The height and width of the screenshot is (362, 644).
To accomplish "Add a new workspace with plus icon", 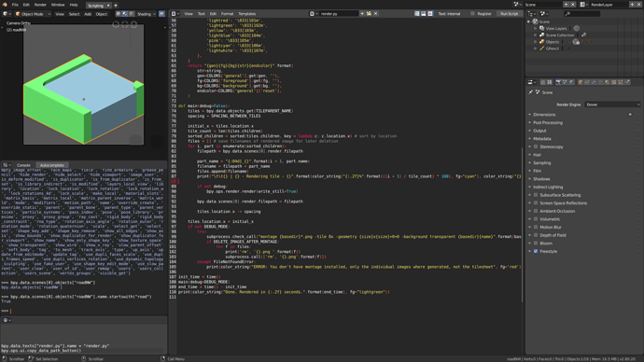I will pos(116,6).
